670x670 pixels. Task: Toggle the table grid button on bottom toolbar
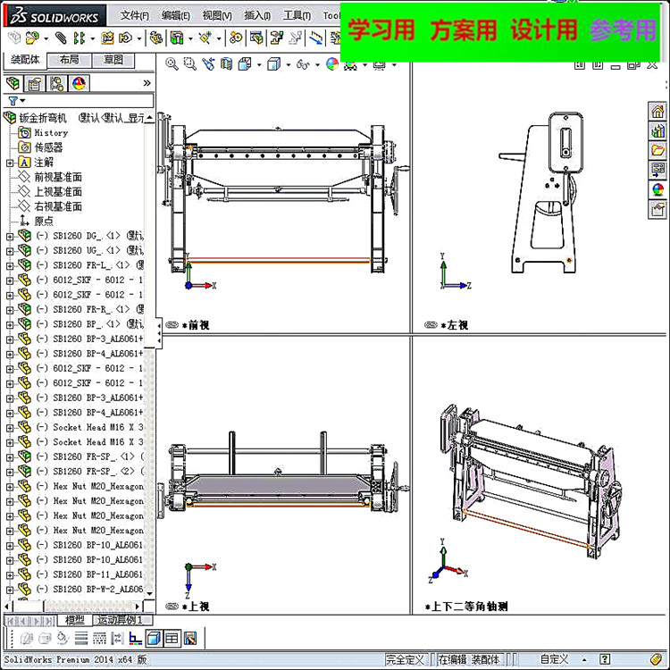pos(172,639)
